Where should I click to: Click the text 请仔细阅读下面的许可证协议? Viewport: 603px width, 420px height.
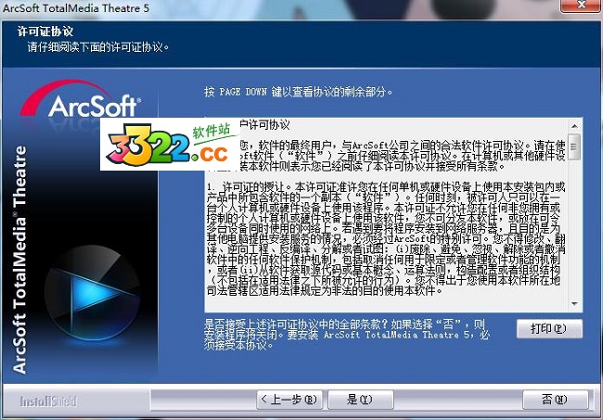[x=98, y=47]
